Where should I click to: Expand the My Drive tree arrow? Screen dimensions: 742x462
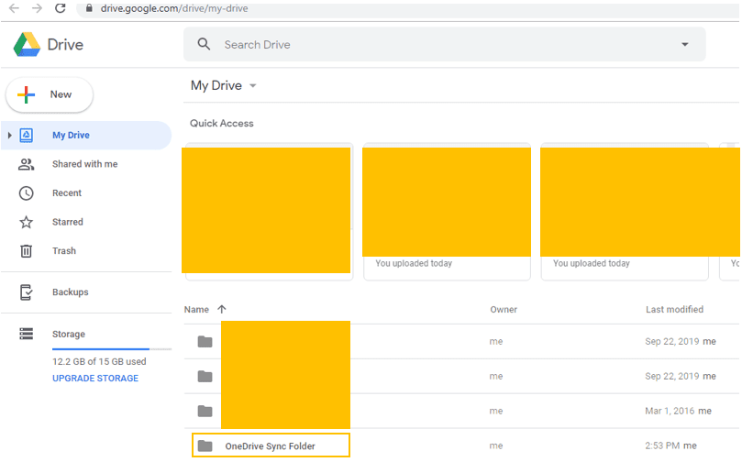9,136
